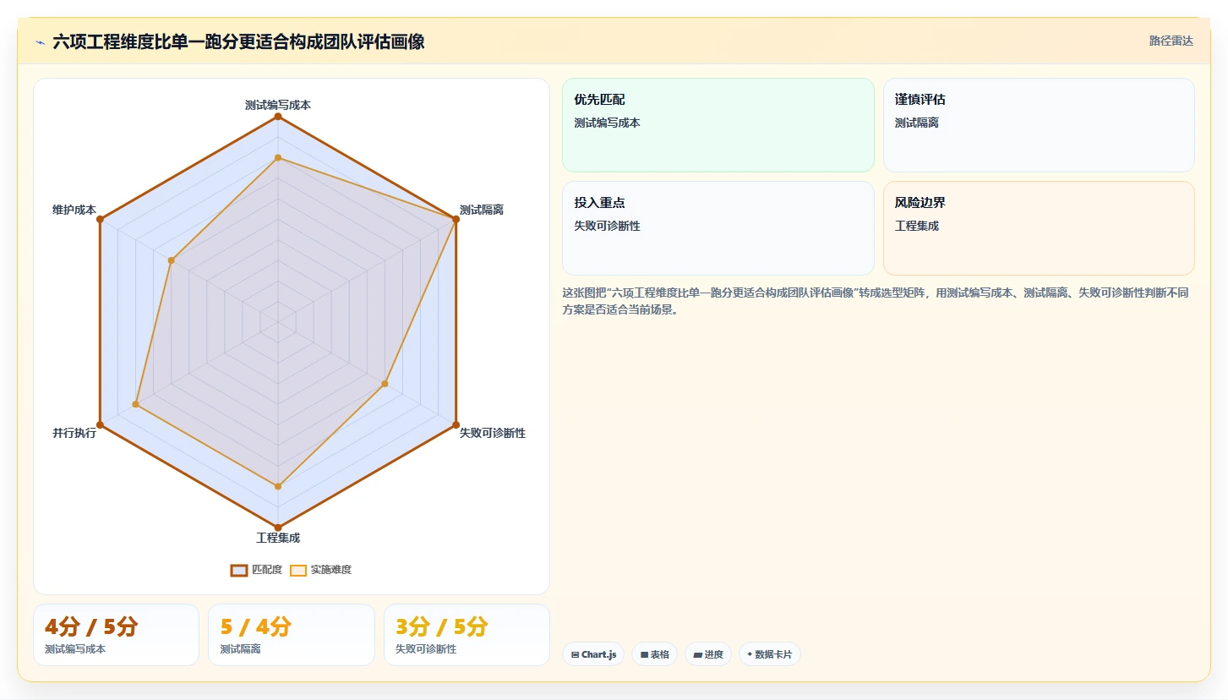Click the lightning icon beside the title

coord(40,42)
